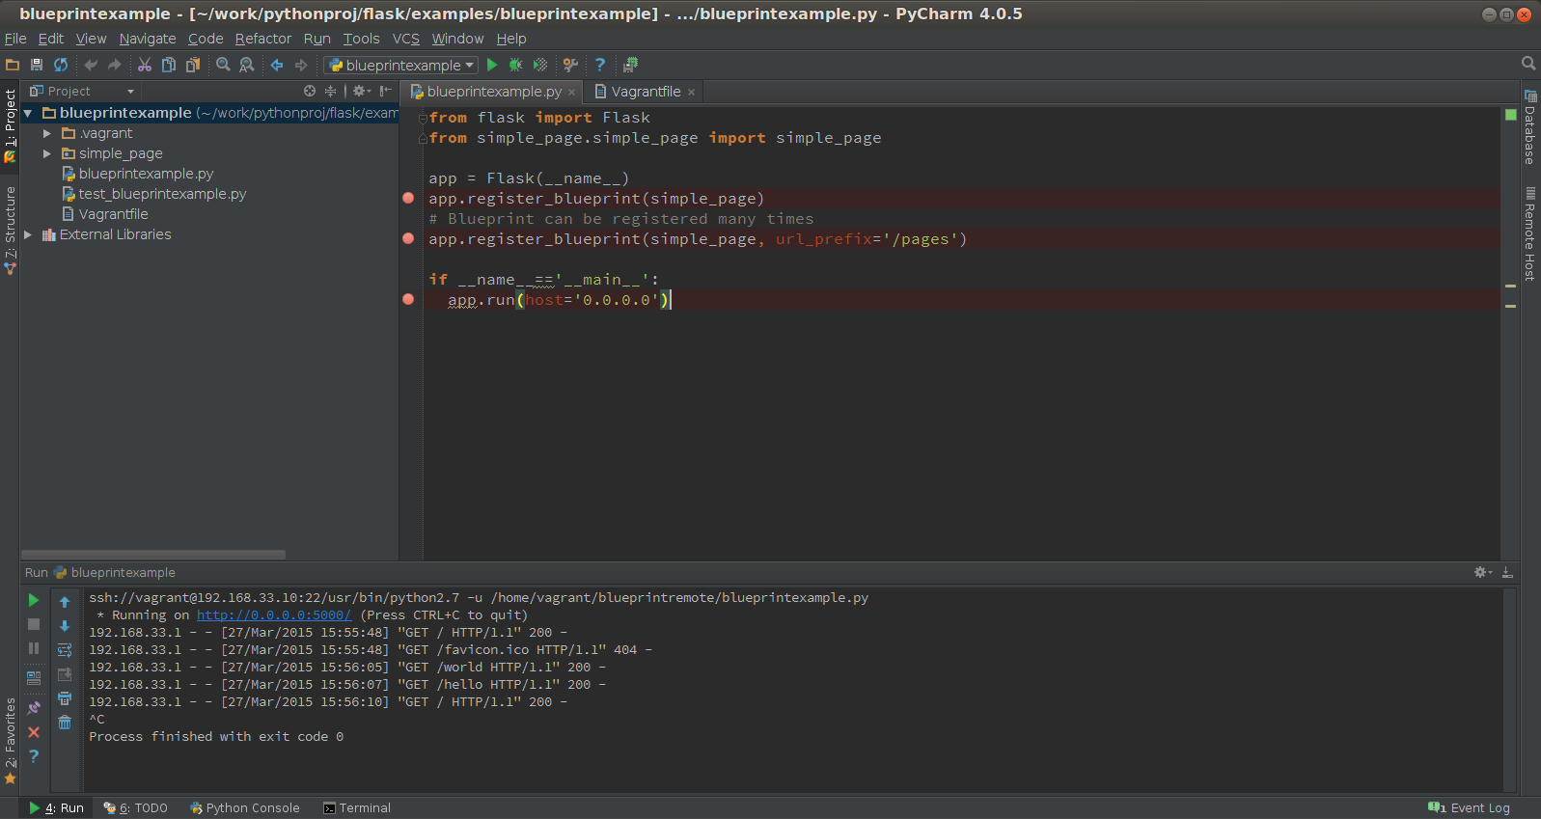Hide the Project panel via hide icon
Screen dimensions: 1541x819
(x=386, y=91)
